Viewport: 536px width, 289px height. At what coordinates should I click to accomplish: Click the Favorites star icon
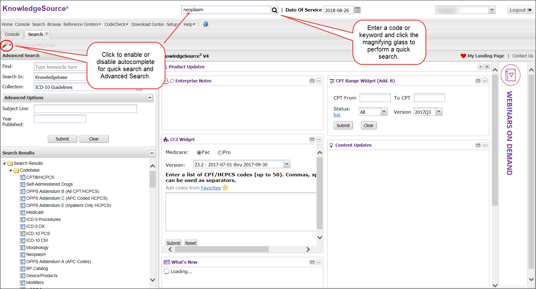click(x=225, y=188)
